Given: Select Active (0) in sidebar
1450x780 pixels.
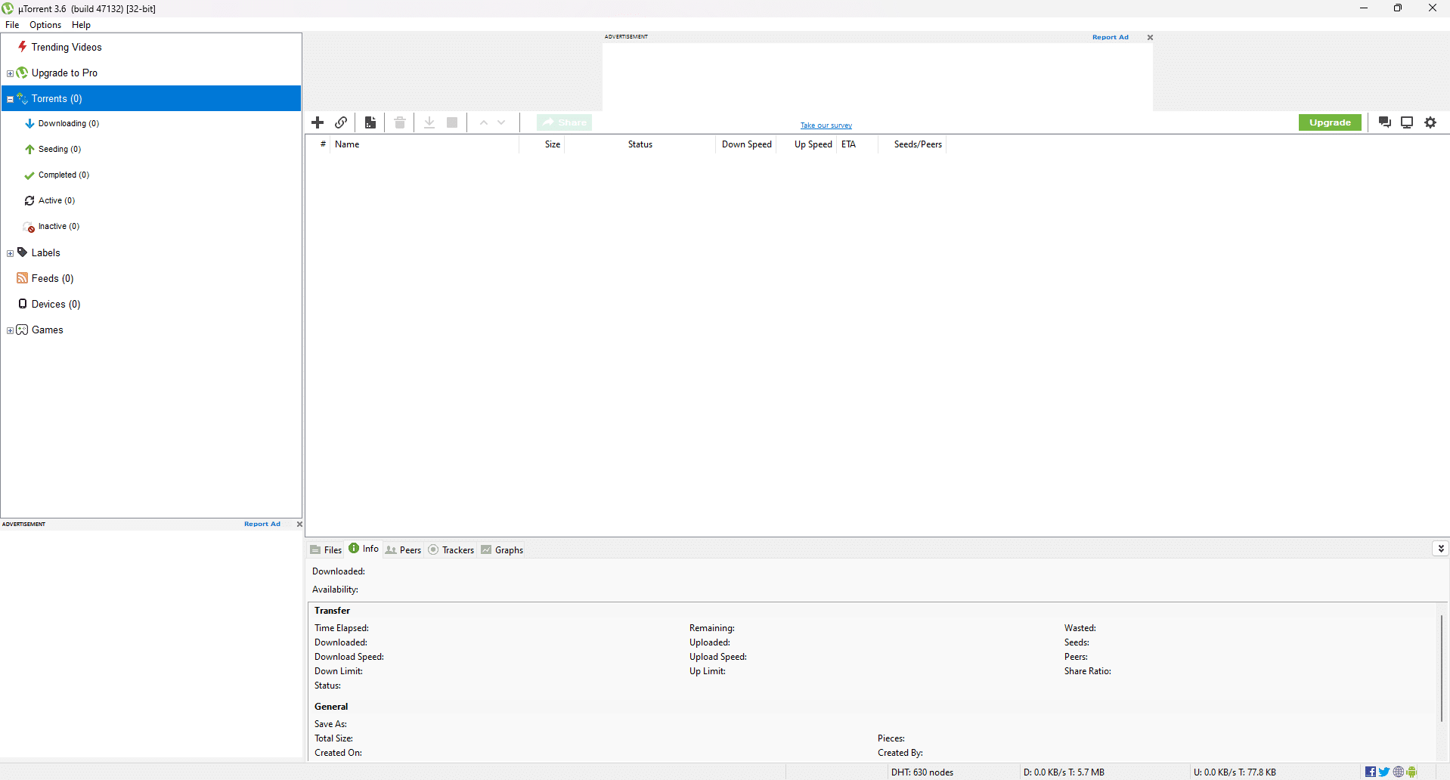Looking at the screenshot, I should click(x=57, y=200).
